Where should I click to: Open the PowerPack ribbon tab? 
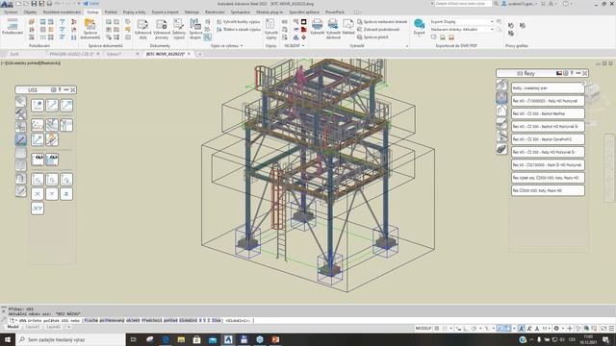tap(335, 12)
